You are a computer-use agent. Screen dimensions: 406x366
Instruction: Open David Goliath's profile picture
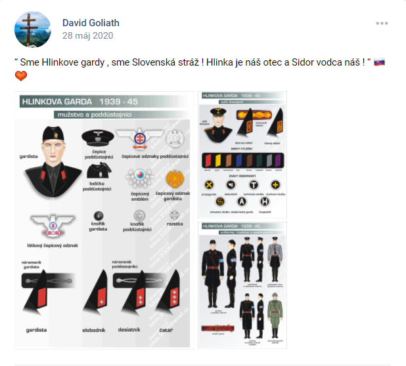pos(33,30)
